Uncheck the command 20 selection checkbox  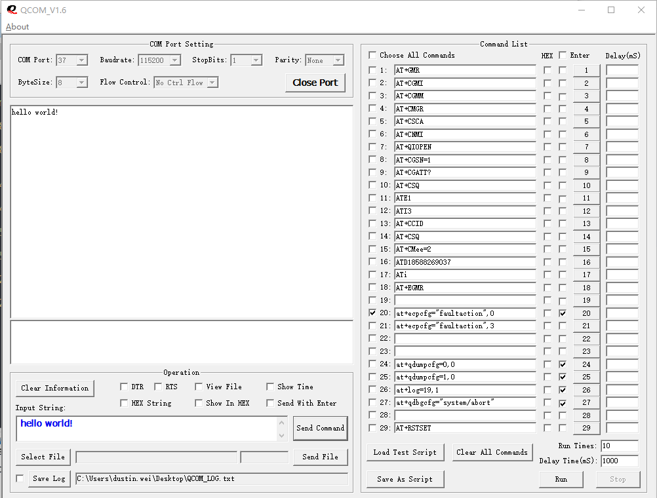(373, 313)
